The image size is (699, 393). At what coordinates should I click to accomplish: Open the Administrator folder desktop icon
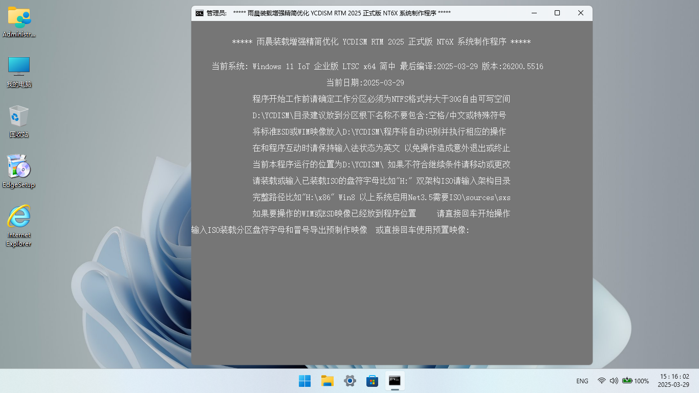19,22
